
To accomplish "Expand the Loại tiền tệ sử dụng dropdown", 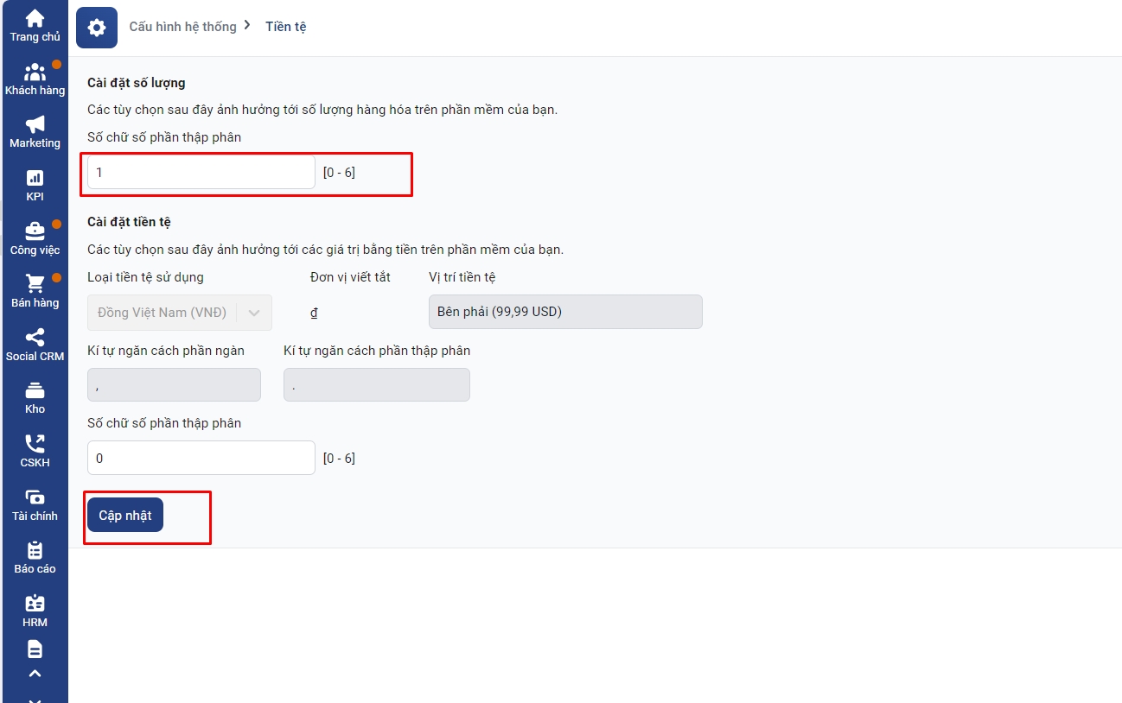I will coord(180,313).
